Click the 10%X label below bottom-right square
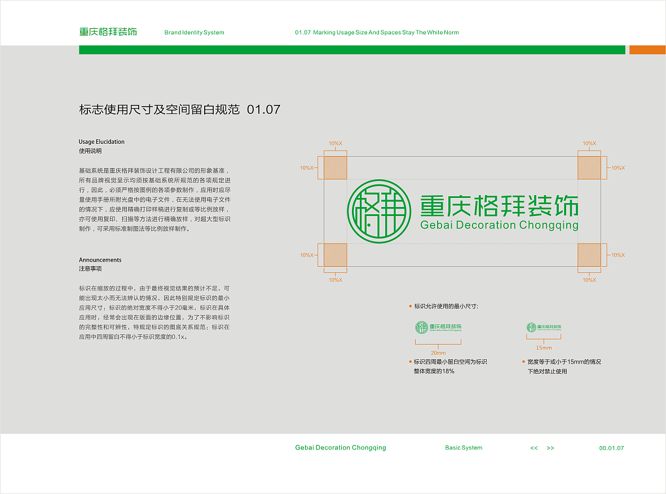666x494 pixels. coord(589,280)
